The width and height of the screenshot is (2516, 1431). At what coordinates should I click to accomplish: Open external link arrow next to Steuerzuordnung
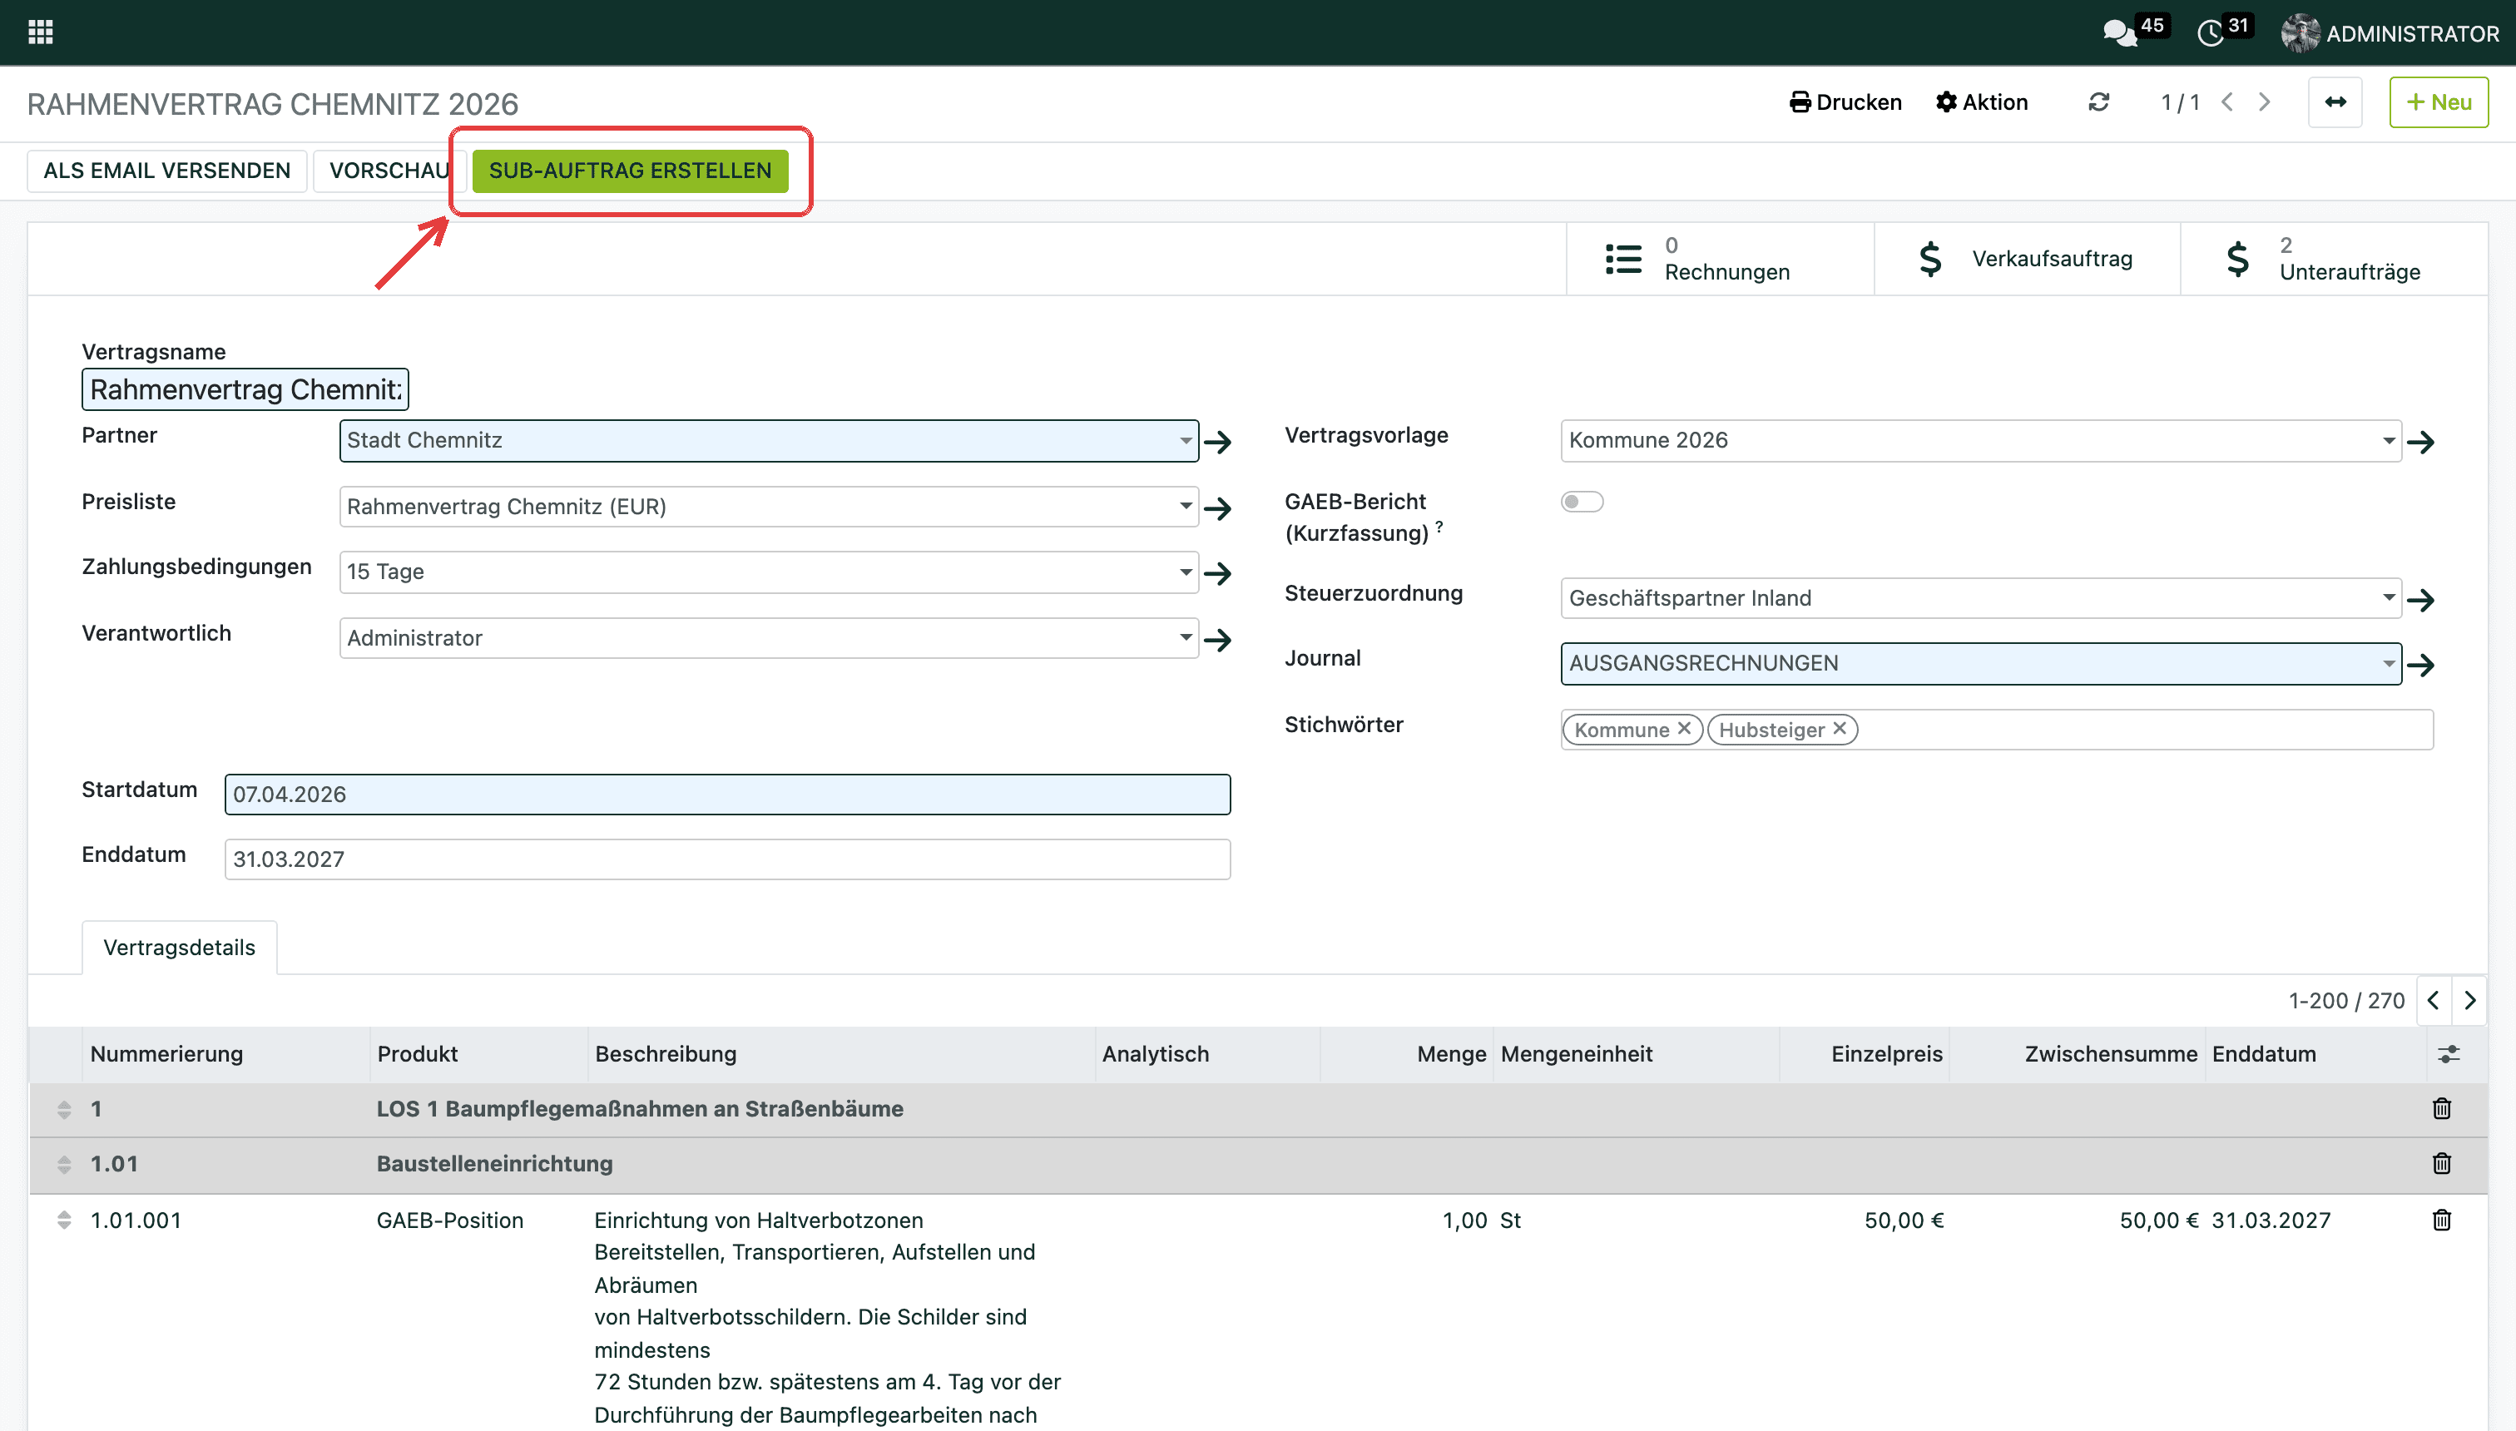pos(2420,600)
